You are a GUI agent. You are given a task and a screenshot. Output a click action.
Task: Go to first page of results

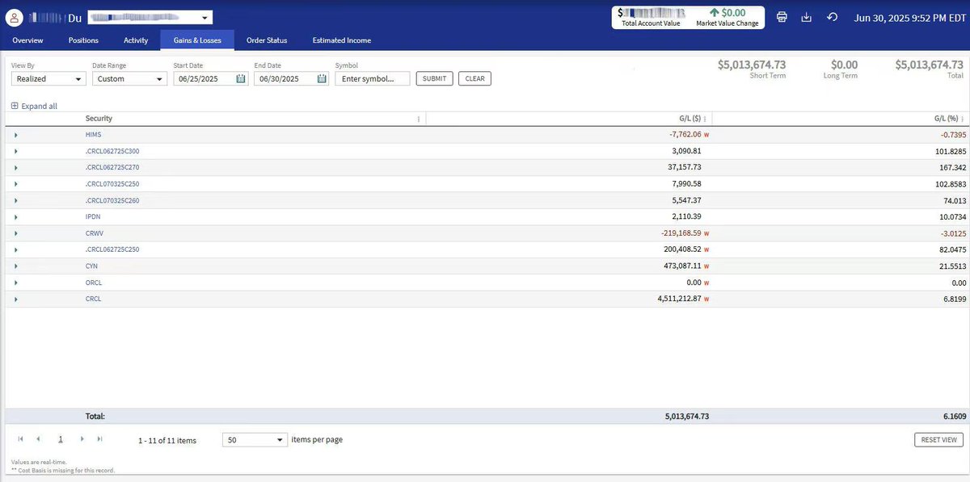click(x=20, y=439)
